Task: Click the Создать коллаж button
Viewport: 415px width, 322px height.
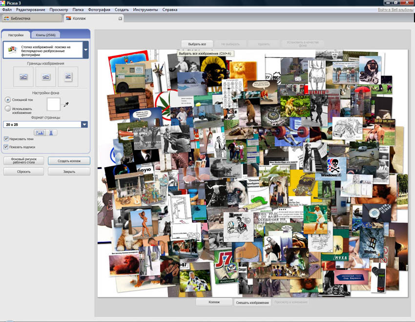Action: coord(69,161)
